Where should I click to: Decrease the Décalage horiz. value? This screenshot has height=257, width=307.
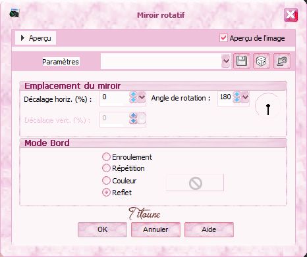[133, 100]
